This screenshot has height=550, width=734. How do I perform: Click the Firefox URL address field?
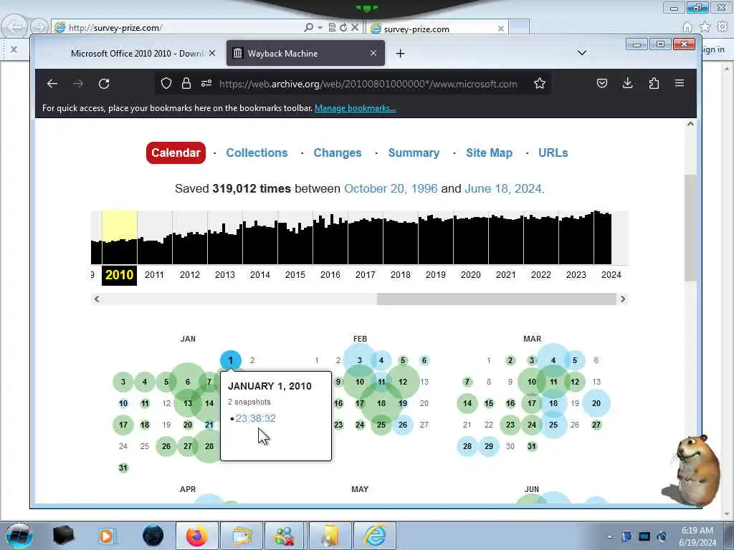point(368,84)
